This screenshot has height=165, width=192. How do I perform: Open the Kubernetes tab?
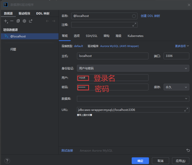pos(135,36)
